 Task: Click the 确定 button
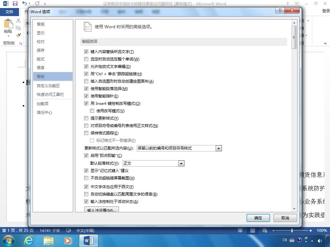tap(258, 218)
